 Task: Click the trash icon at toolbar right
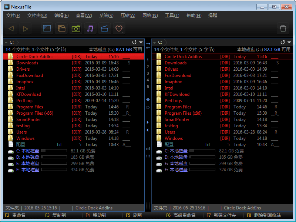click(x=283, y=28)
